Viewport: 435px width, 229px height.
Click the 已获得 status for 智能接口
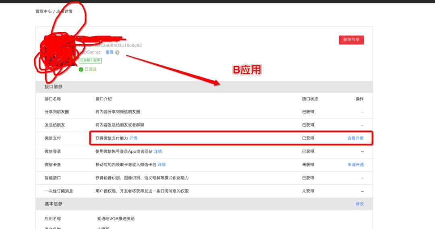click(308, 178)
